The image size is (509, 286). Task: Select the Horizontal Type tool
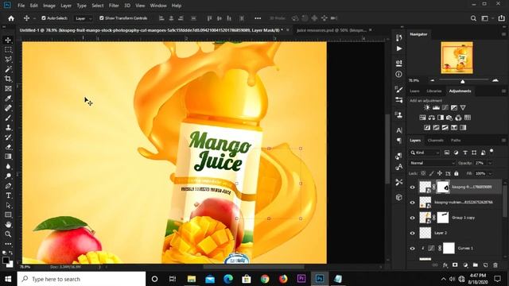[x=8, y=195]
